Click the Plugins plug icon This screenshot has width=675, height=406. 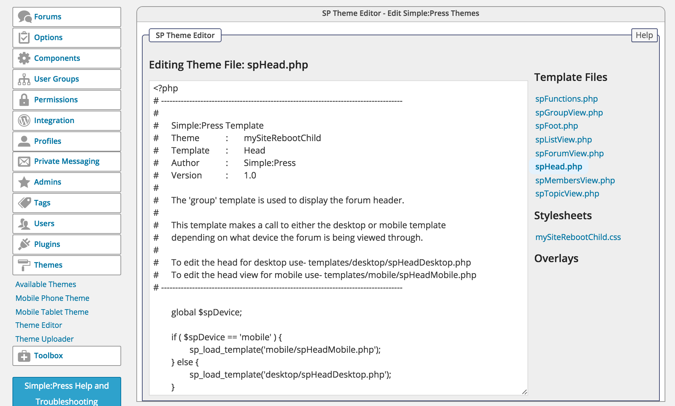[x=24, y=244]
